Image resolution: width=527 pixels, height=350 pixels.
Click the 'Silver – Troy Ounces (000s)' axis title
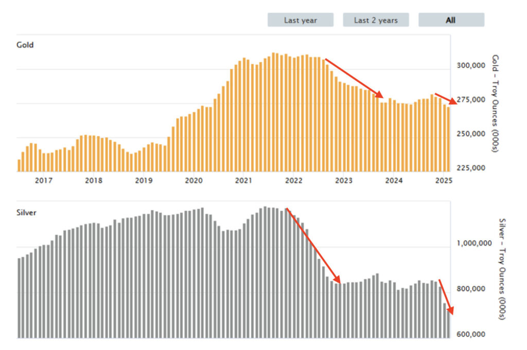tap(503, 269)
